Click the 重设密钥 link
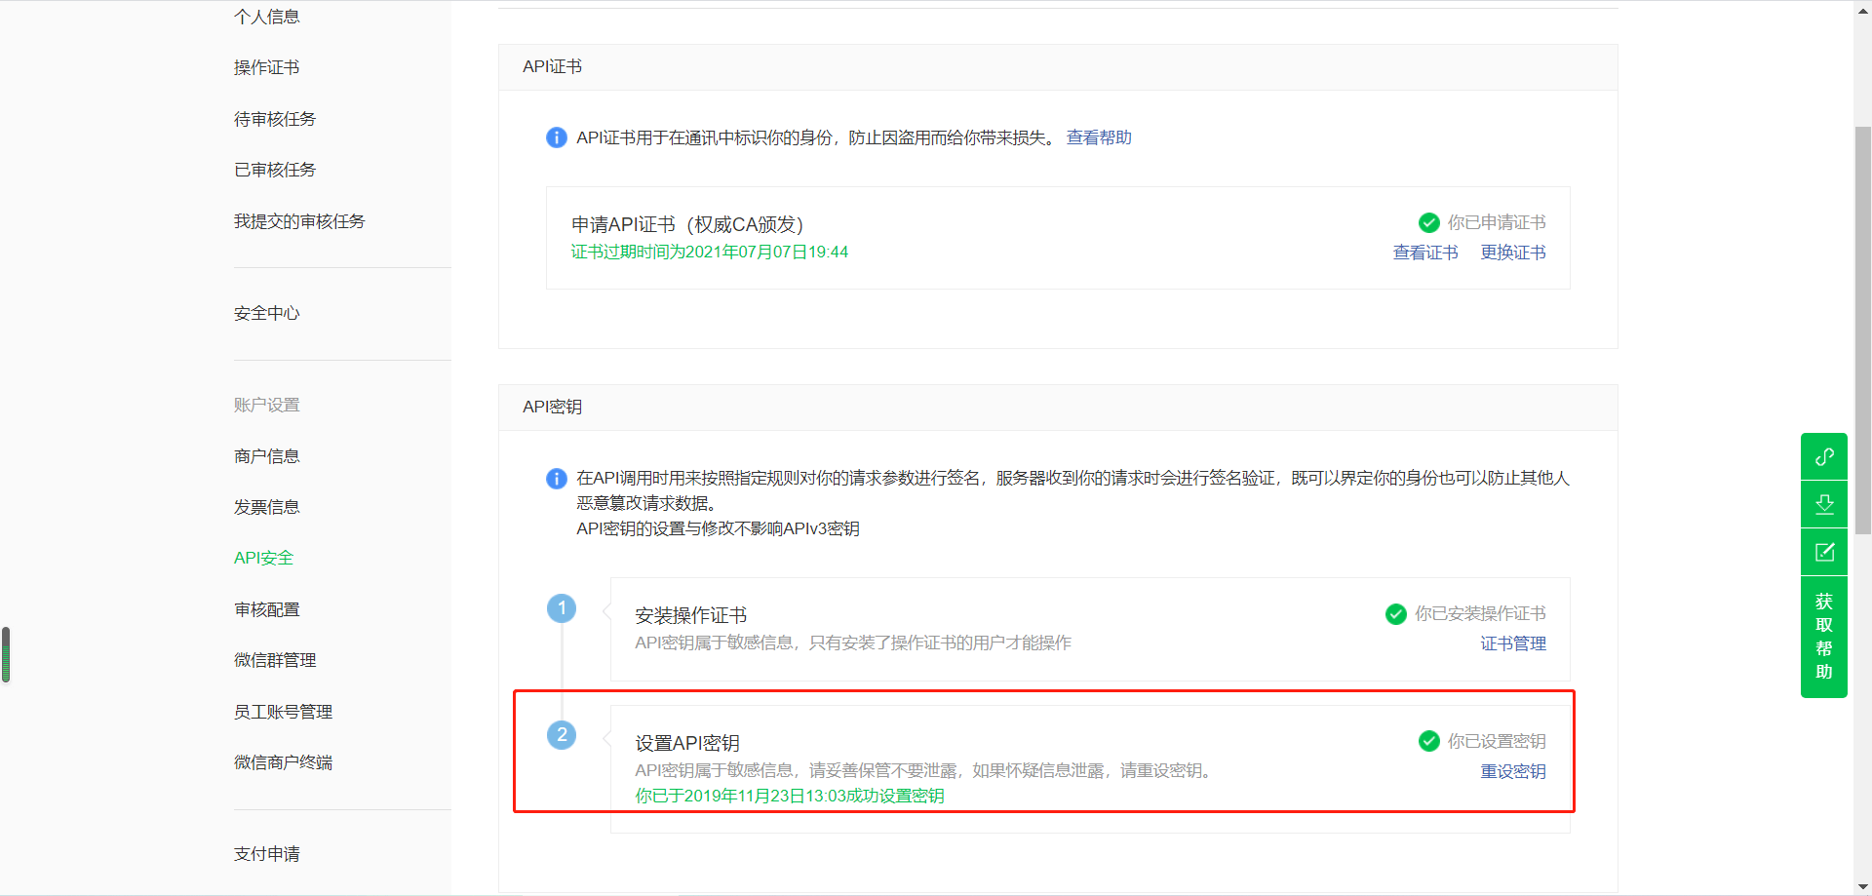Image resolution: width=1872 pixels, height=896 pixels. pyautogui.click(x=1513, y=771)
